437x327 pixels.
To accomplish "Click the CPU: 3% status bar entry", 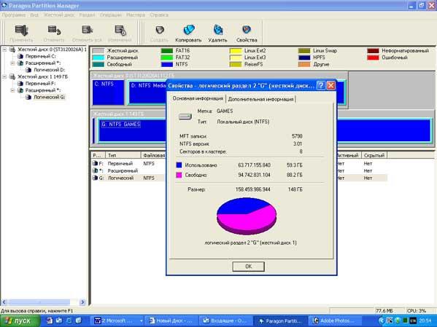I will [x=417, y=310].
